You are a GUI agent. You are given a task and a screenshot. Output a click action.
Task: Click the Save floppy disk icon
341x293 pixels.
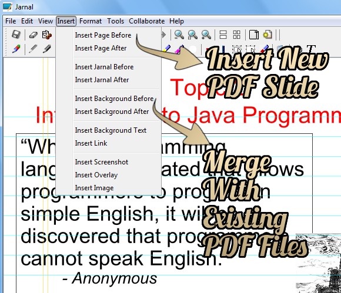[16, 35]
